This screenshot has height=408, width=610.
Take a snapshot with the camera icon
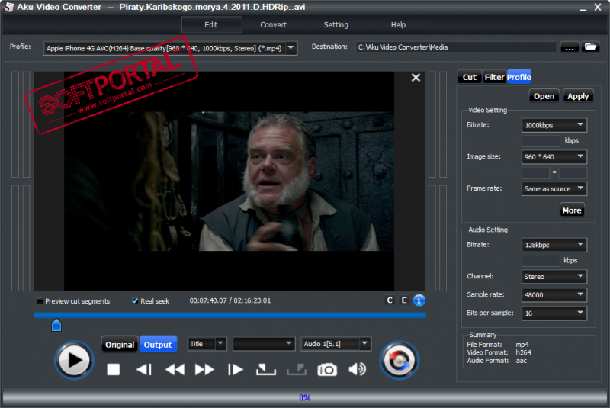(x=327, y=369)
